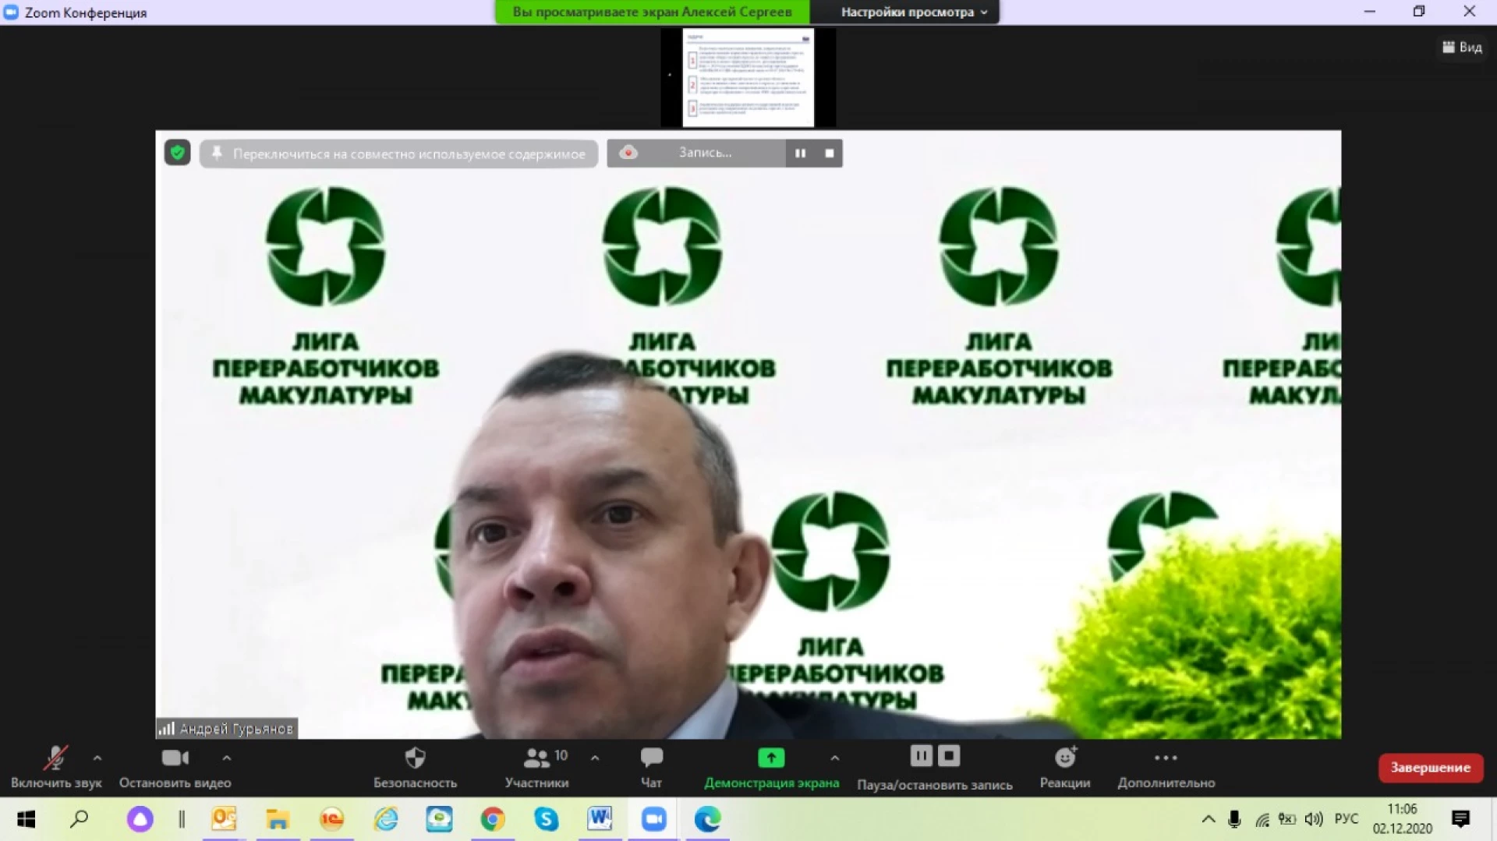This screenshot has height=841, width=1497.
Task: Open Дополнительно more options
Action: [x=1166, y=768]
